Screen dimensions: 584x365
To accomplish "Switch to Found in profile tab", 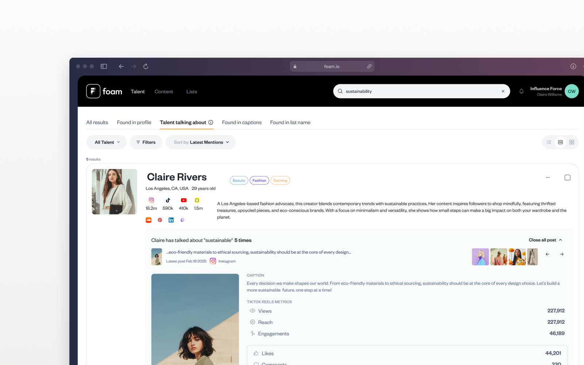I will pyautogui.click(x=134, y=122).
